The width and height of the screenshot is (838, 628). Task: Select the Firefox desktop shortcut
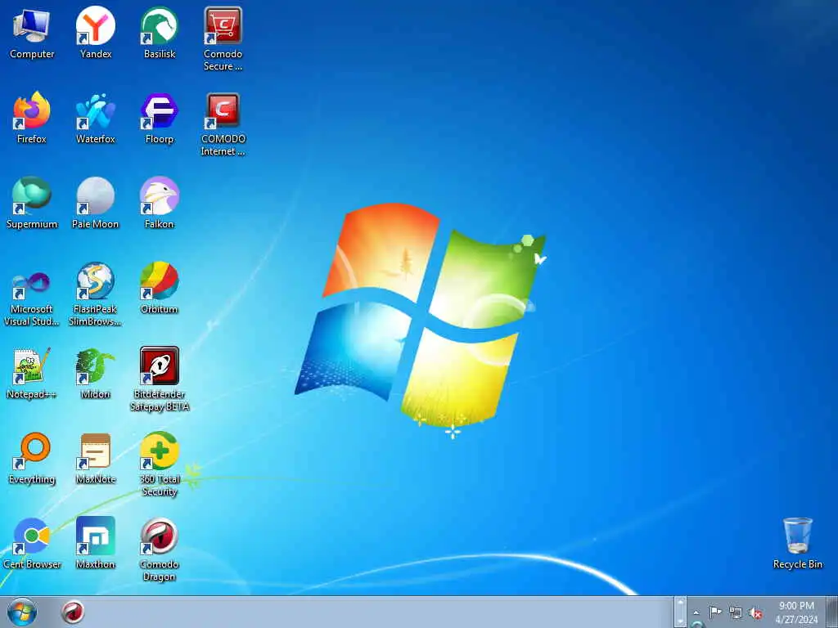point(32,118)
